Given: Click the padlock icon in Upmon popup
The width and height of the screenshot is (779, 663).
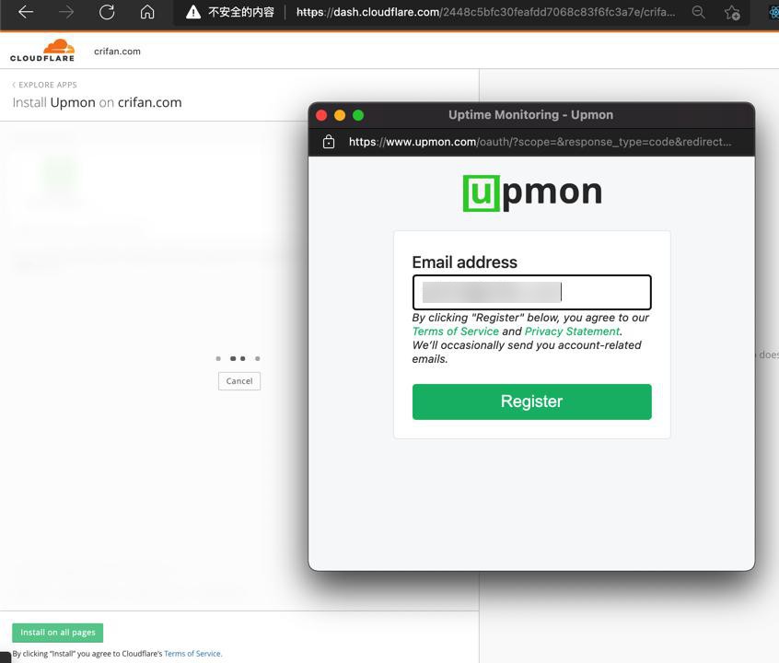Looking at the screenshot, I should pos(329,142).
